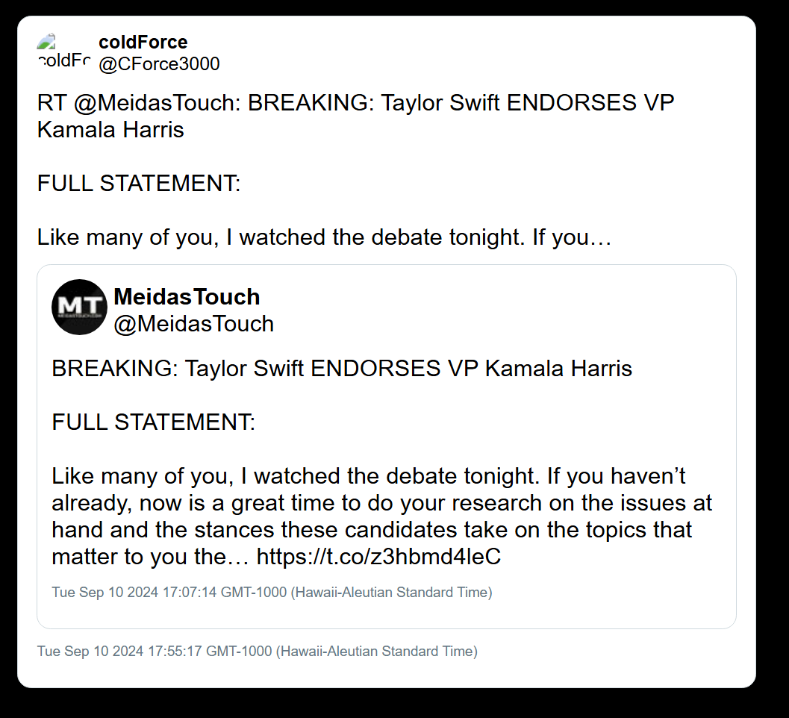This screenshot has height=718, width=789.
Task: Click 'FULL STATEMENT:' in the retweet text
Action: [x=139, y=184]
